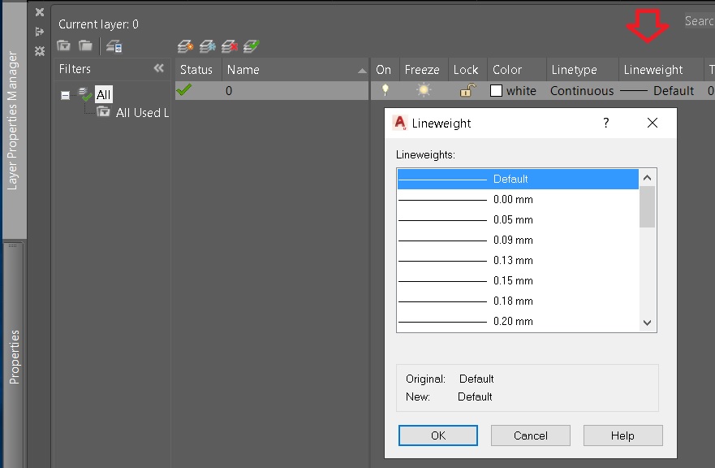This screenshot has width=715, height=468.
Task: Freeze layer 0 using the sun icon
Action: [x=423, y=90]
